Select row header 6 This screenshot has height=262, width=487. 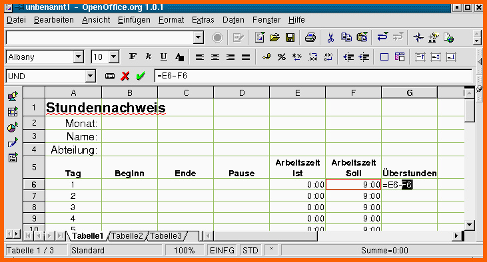[34, 184]
